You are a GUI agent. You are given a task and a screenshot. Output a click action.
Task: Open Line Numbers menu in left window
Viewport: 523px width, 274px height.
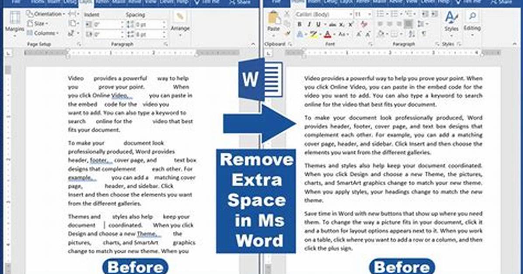pyautogui.click(x=73, y=24)
